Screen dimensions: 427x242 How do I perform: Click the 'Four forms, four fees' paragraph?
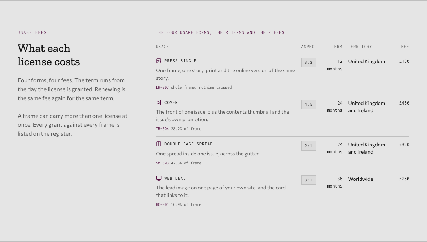pos(72,89)
